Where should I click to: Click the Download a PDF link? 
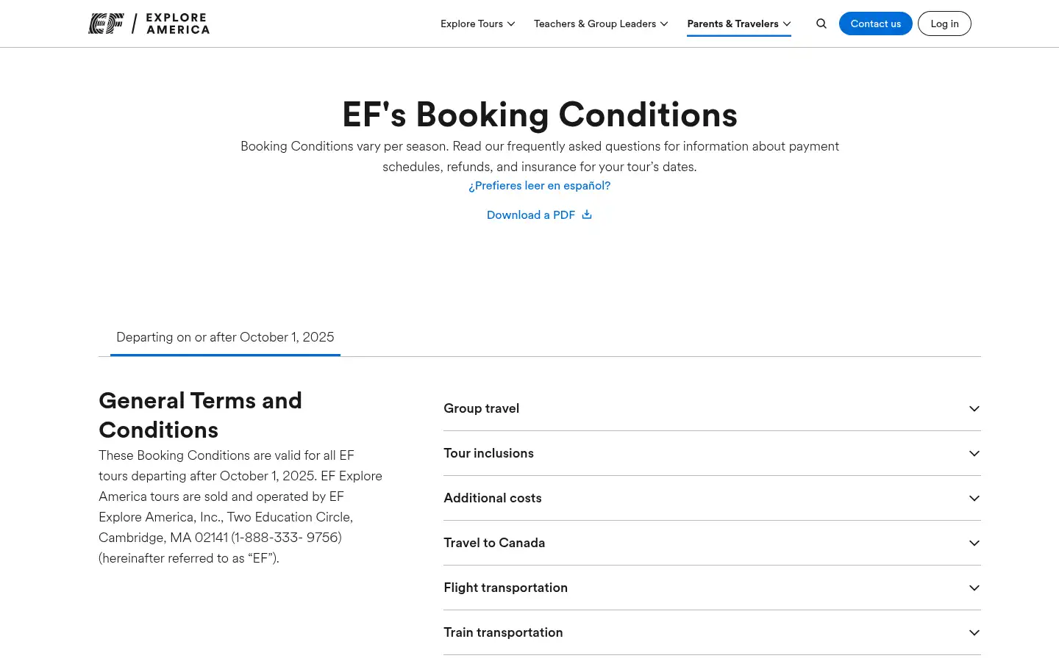click(531, 214)
